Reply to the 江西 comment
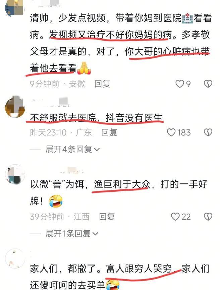220x290 pixels. (107, 217)
